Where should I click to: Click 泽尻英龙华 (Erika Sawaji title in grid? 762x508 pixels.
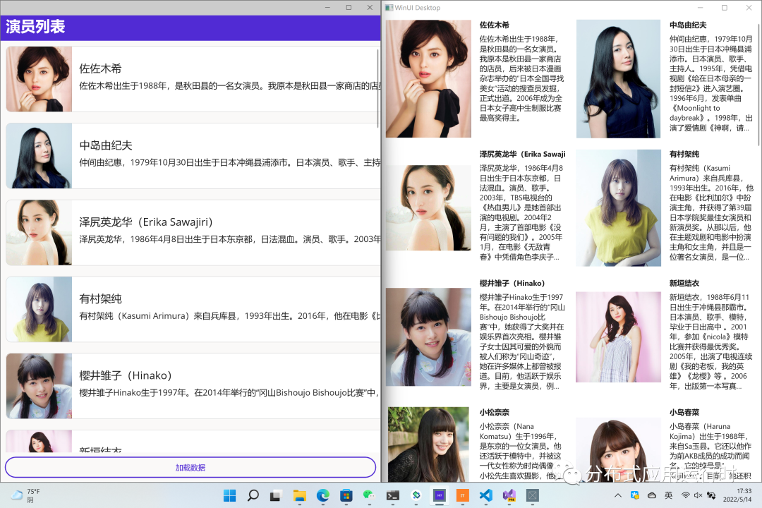(522, 154)
